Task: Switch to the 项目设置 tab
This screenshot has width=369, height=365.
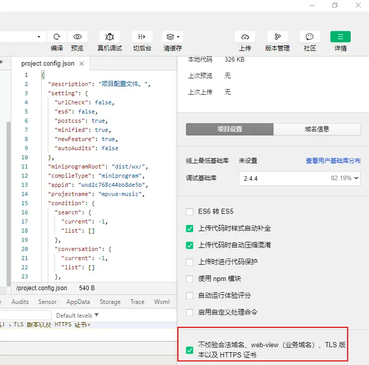Action: point(230,129)
